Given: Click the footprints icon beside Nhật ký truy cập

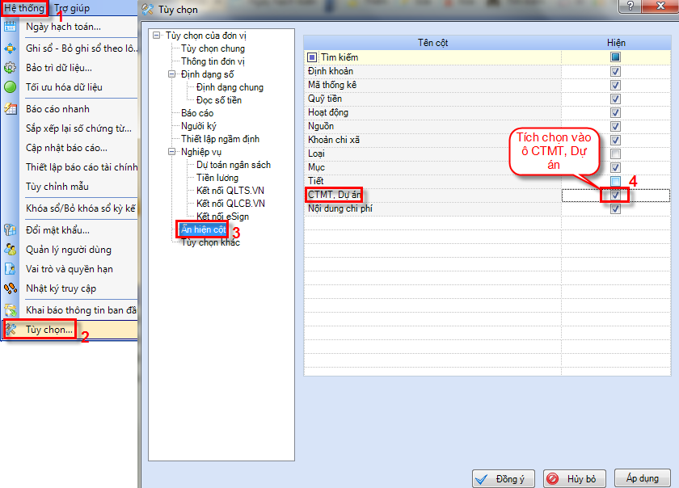Looking at the screenshot, I should click(10, 288).
